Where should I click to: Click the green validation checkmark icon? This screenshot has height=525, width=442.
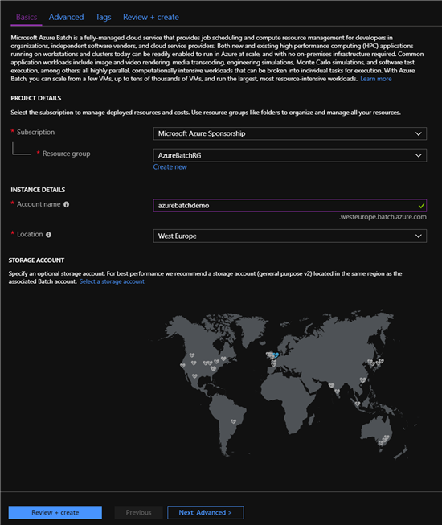coord(421,206)
